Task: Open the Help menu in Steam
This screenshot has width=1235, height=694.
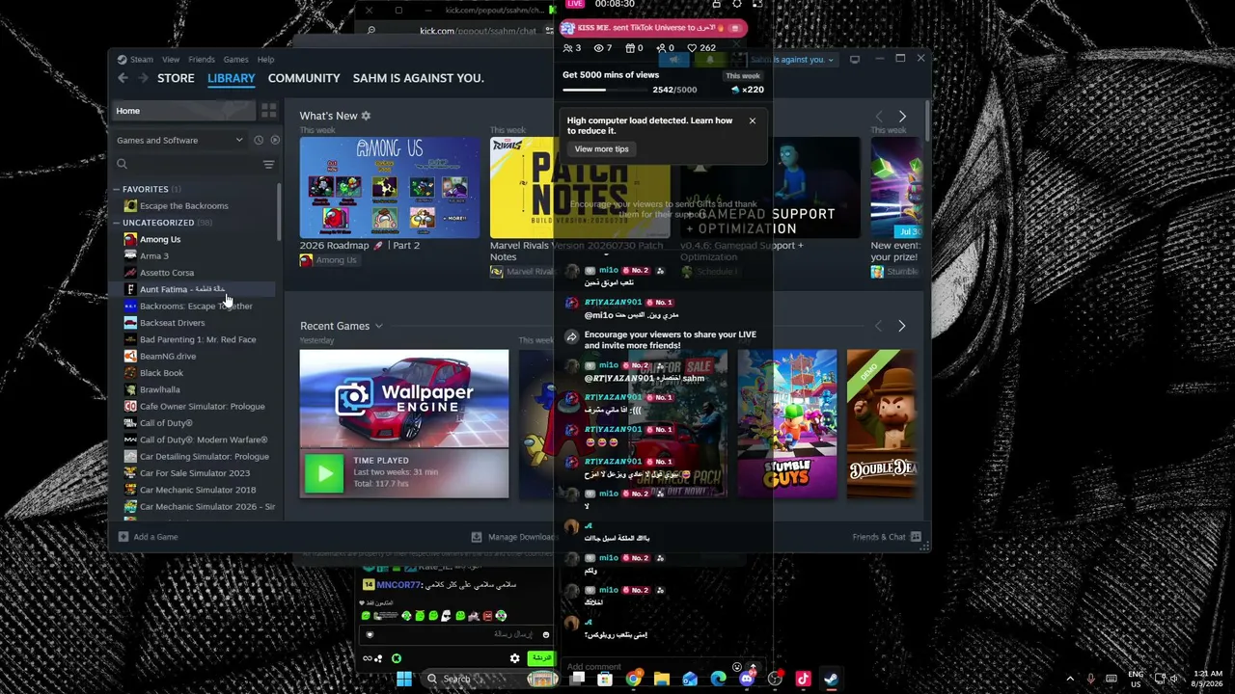Action: 265,60
